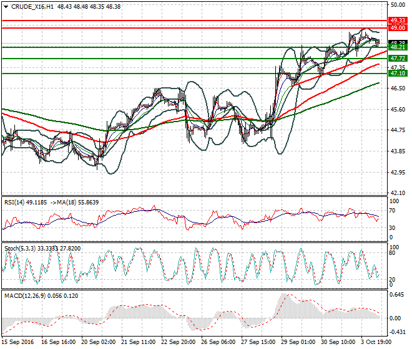Select the RSI(14) indicator label

[14, 203]
